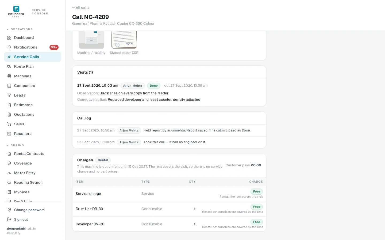Open Machines via its printer icon
Viewport: 385px width, 240px height.
click(9, 76)
